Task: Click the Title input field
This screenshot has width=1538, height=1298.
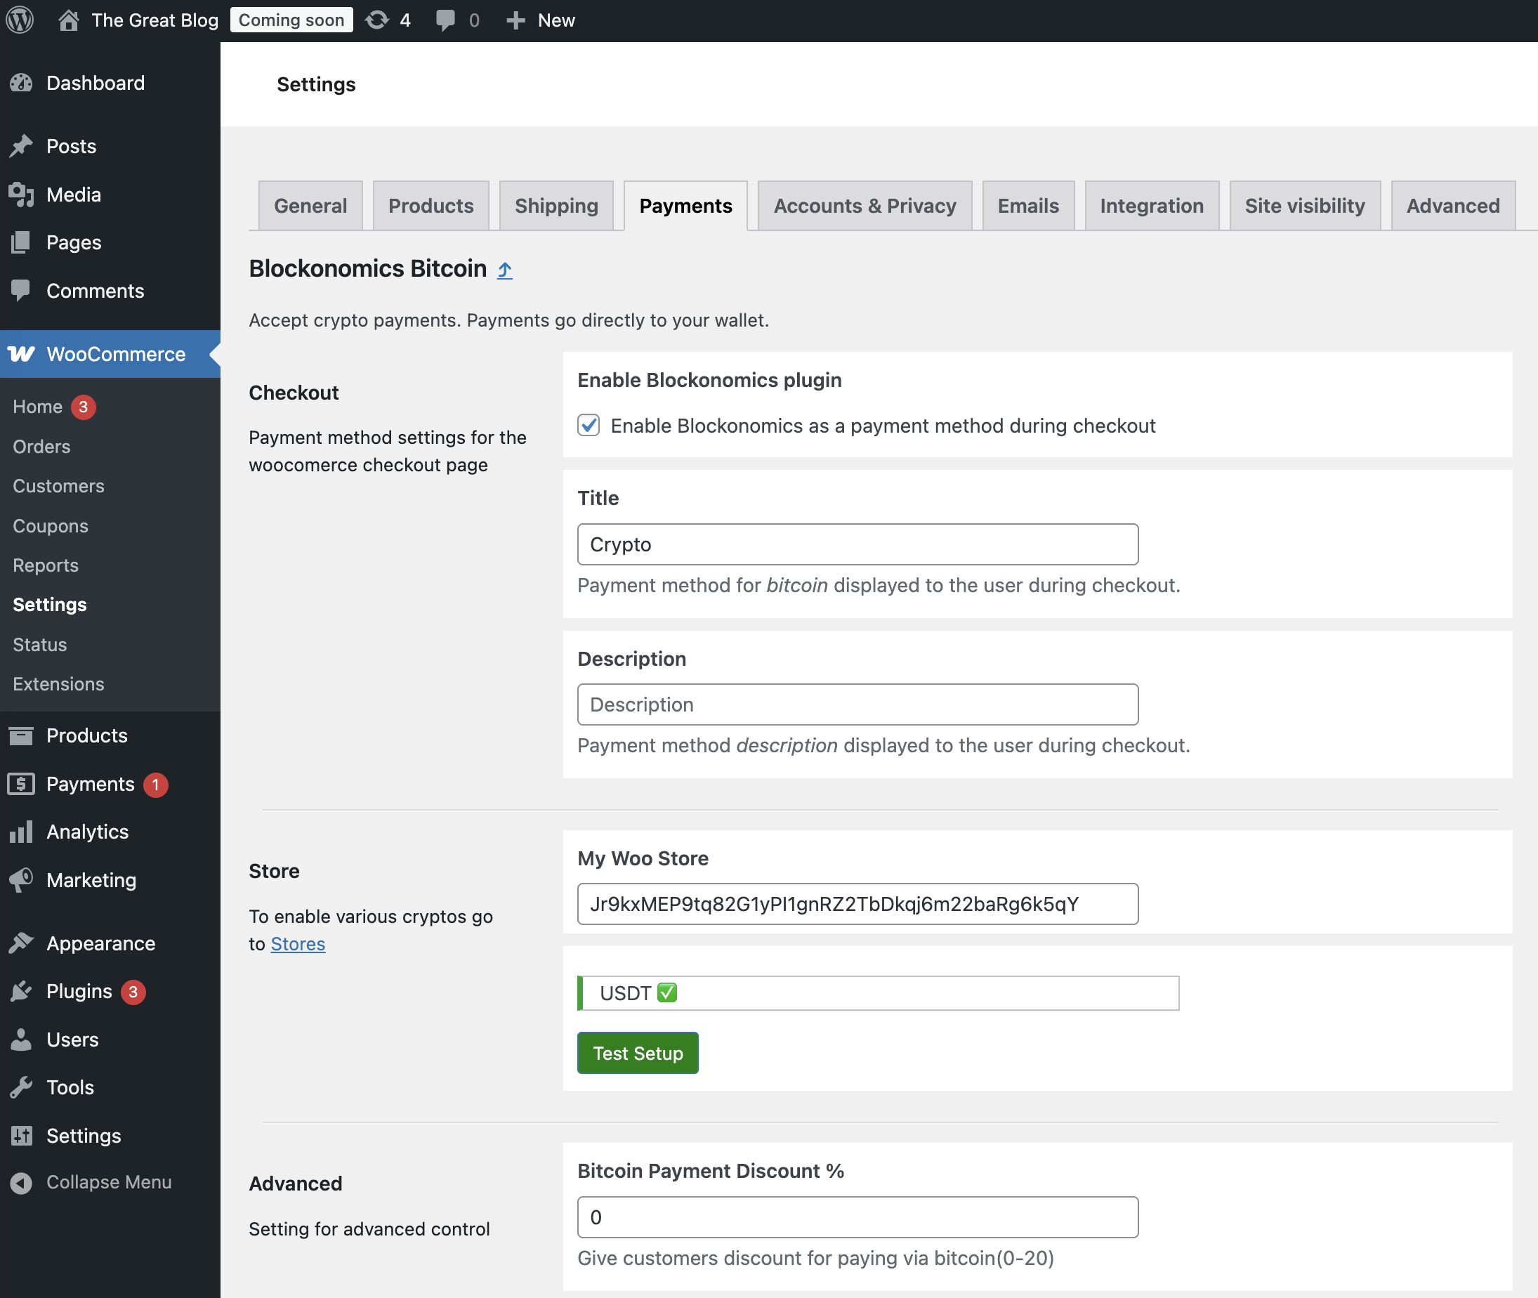Action: (x=857, y=544)
